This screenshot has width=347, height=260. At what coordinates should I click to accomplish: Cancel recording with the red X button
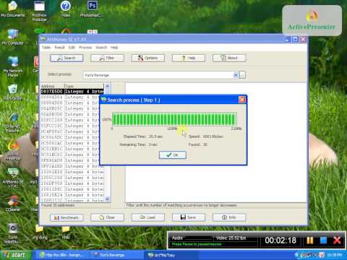click(337, 240)
